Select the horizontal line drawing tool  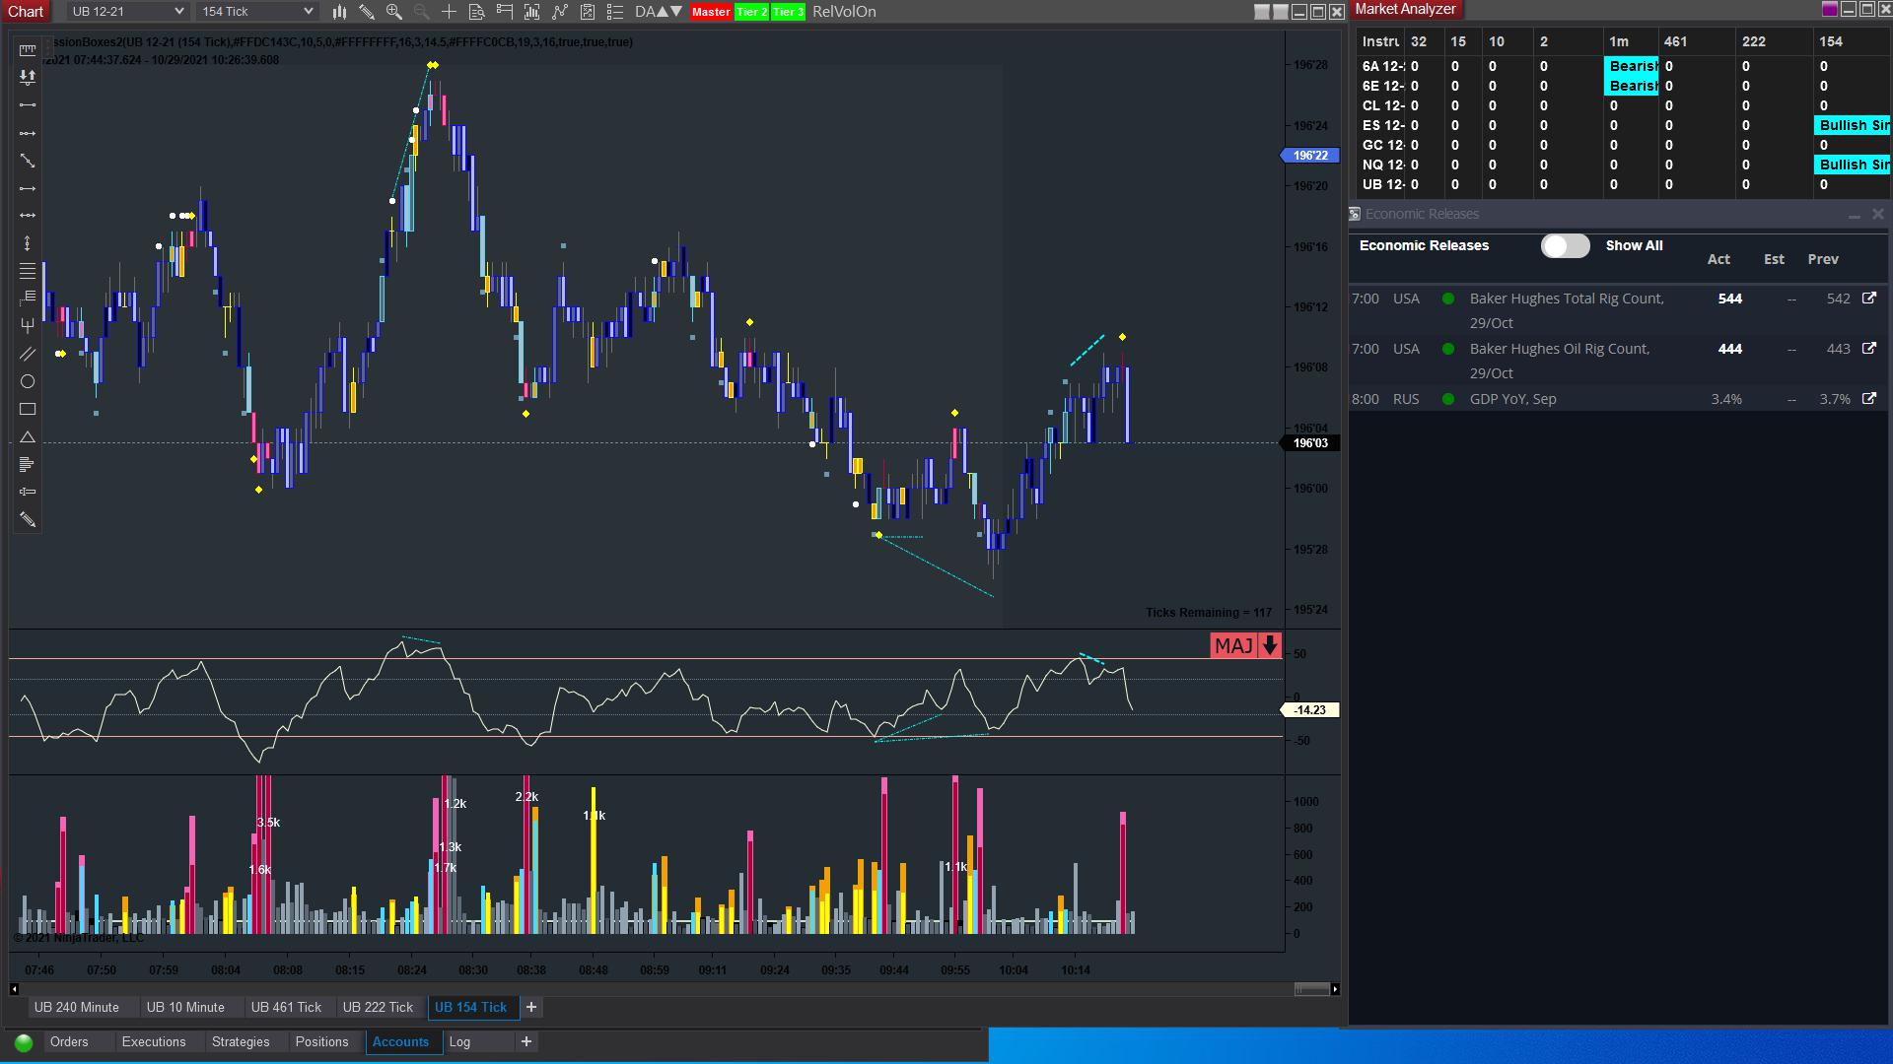pyautogui.click(x=28, y=215)
